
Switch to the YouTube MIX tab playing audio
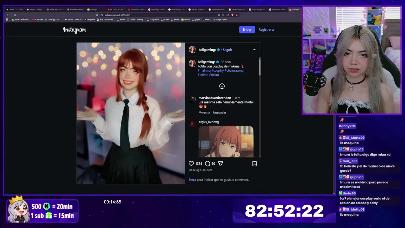115,9
